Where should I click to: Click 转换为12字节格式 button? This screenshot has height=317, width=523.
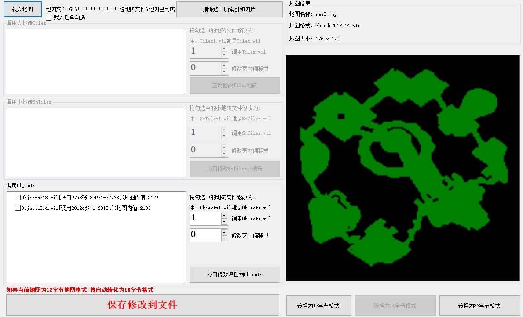coord(318,306)
